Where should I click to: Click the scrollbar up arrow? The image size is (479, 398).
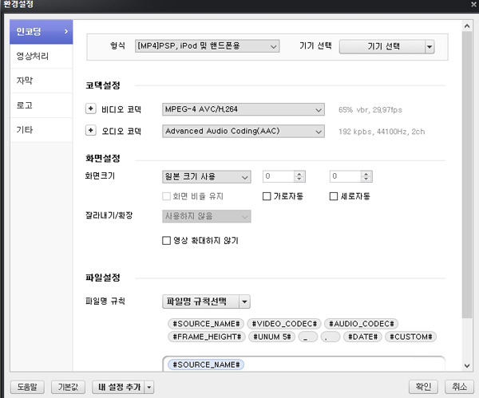(467, 26)
